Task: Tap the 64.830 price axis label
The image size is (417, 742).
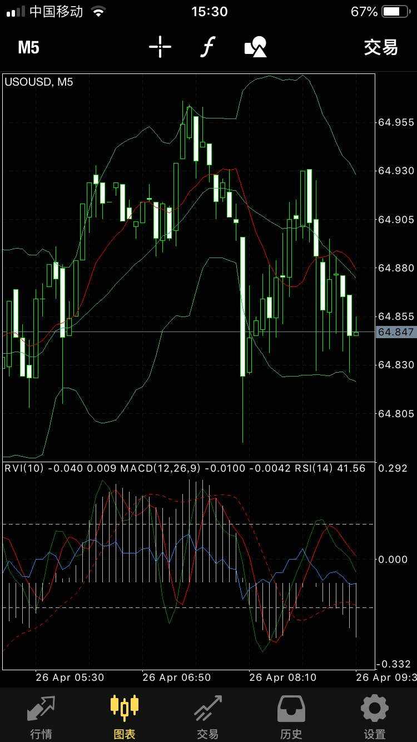Action: [396, 365]
